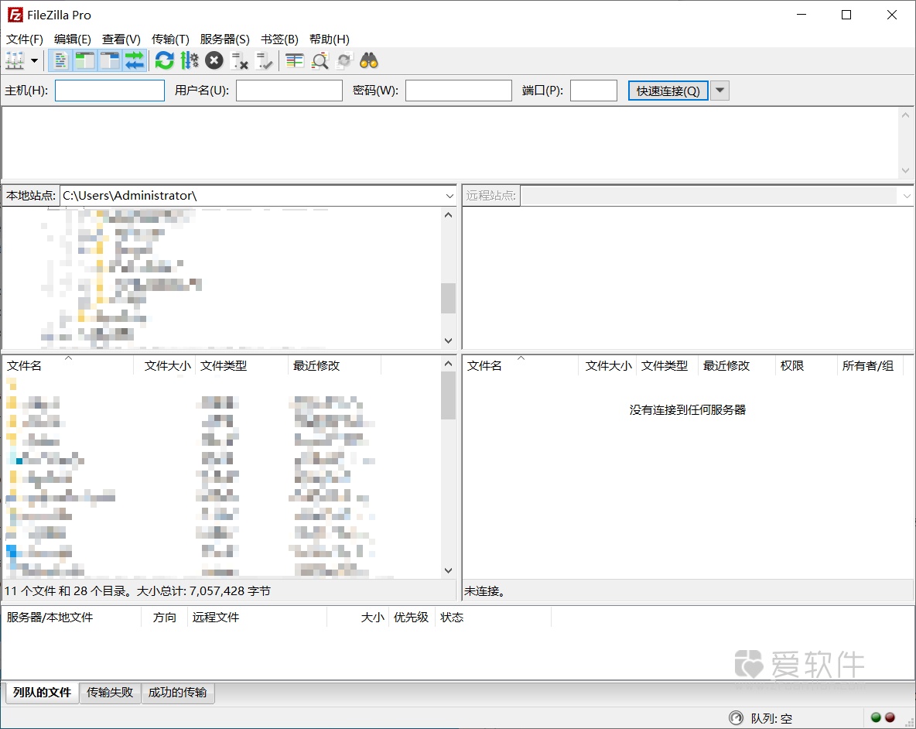Focus the 用户名(U) username field
The image size is (916, 729).
[289, 91]
